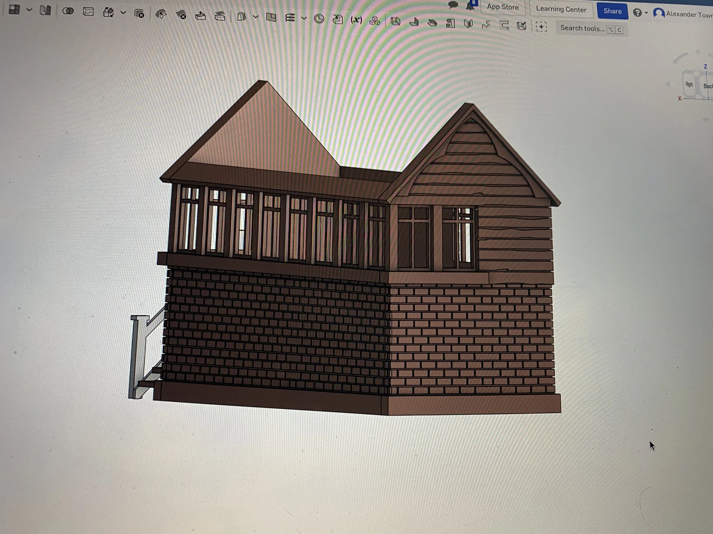Select the Finish sheet metal model tool
713x534 pixels.
point(522,25)
